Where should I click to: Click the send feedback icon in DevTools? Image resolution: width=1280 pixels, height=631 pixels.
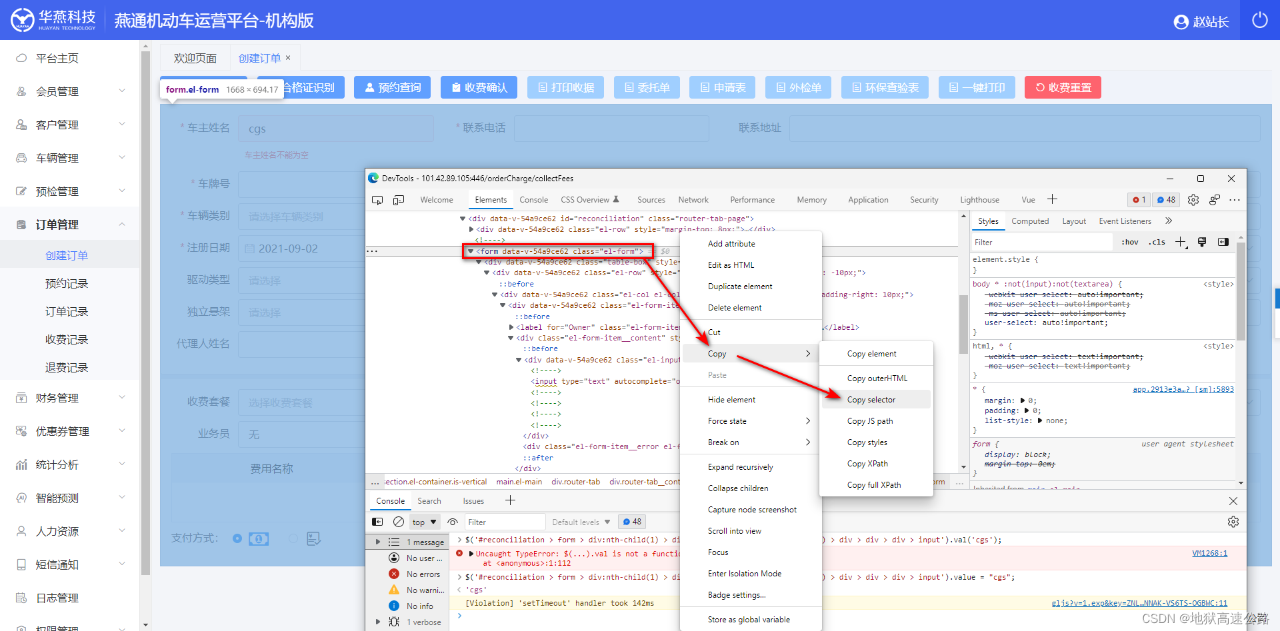[x=1215, y=200]
